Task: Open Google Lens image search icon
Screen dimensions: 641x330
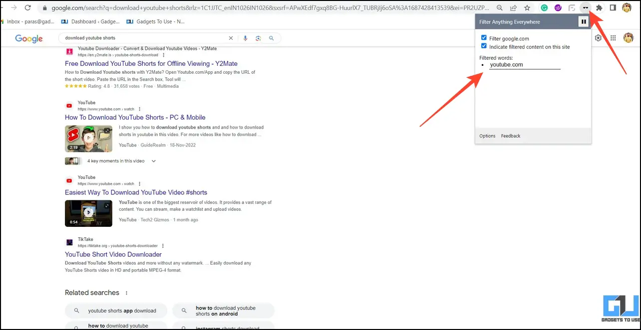Action: 258,38
